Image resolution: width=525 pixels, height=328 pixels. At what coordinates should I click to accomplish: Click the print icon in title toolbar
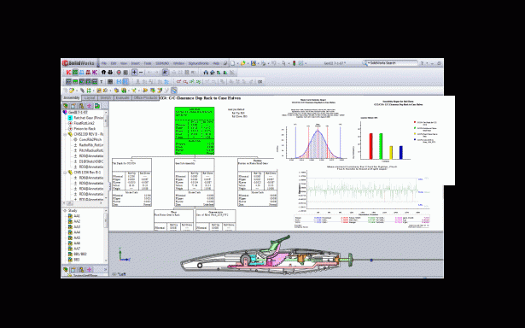[264, 63]
